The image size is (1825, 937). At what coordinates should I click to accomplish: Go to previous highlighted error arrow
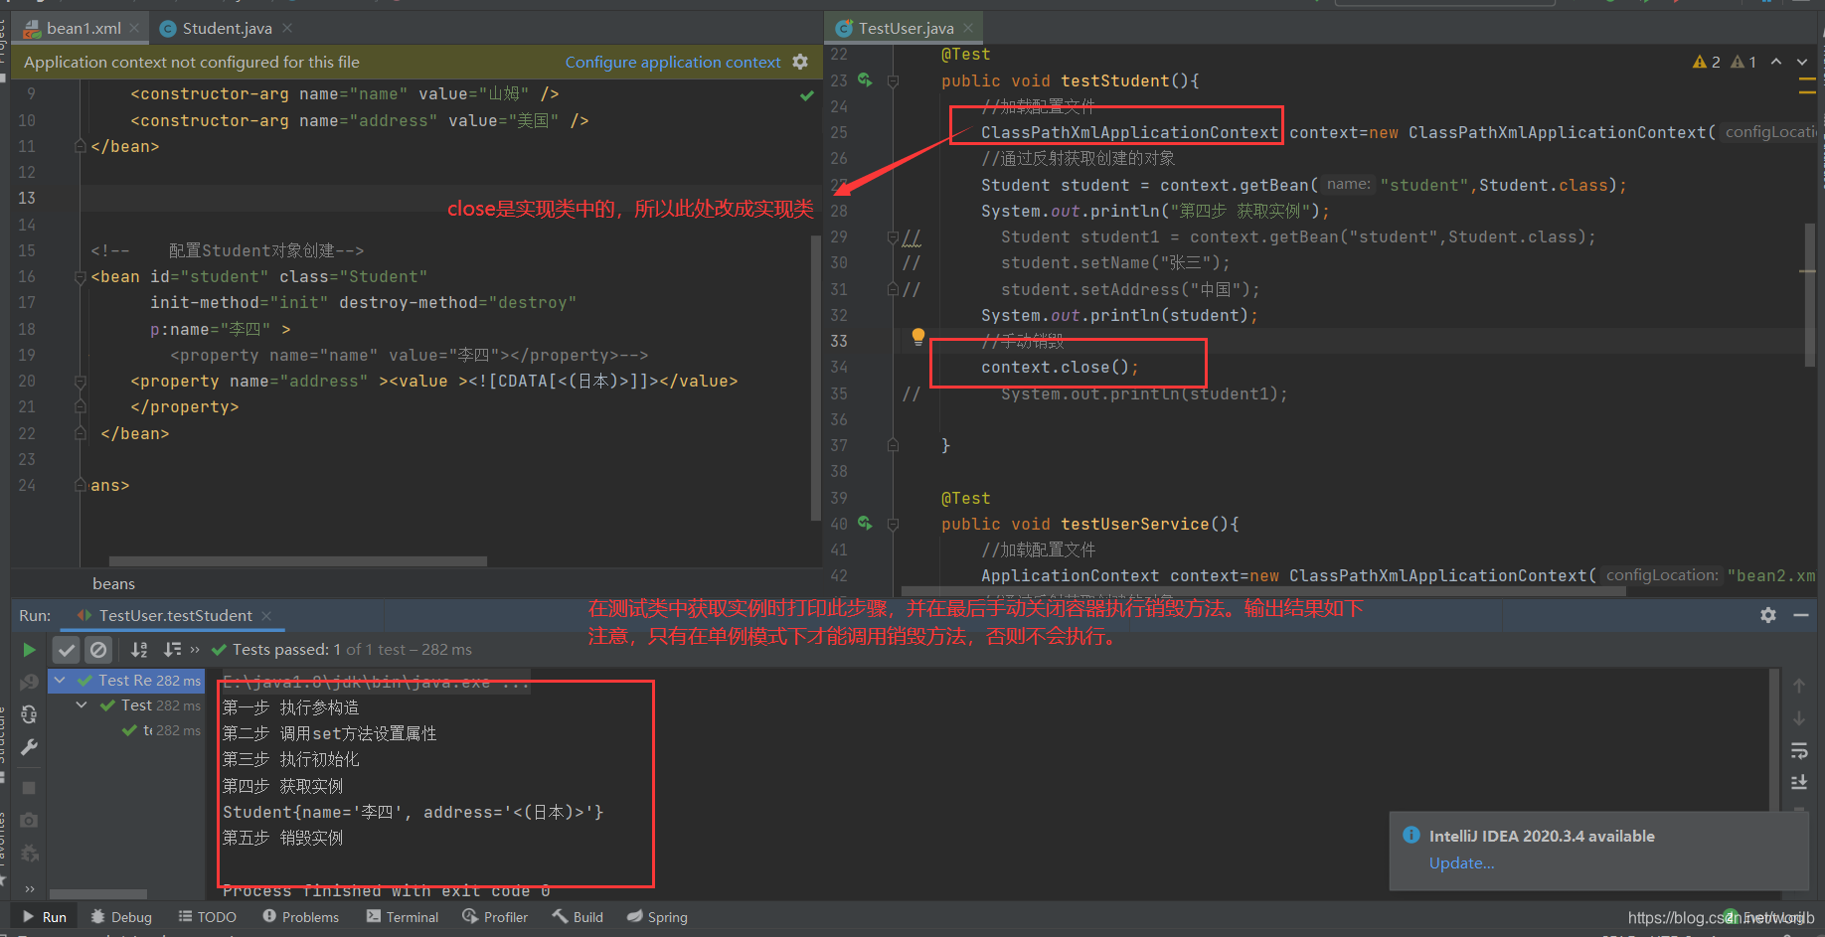pos(1776,62)
